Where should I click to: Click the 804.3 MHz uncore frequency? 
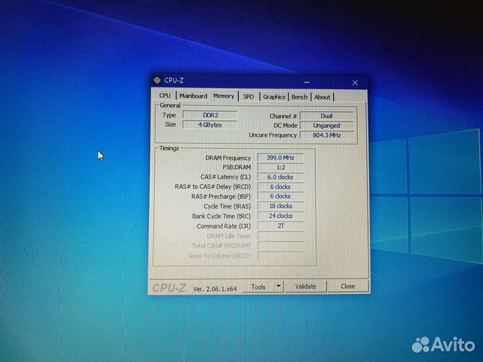pos(327,135)
